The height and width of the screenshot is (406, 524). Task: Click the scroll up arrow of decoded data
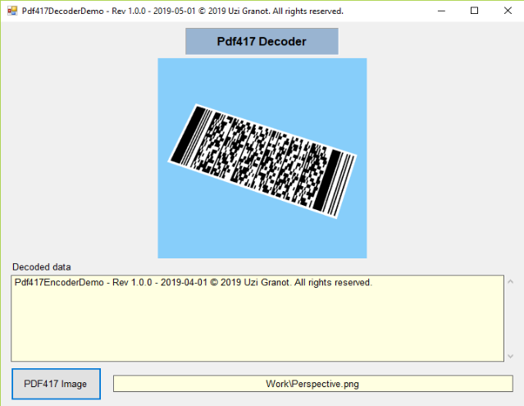(510, 281)
